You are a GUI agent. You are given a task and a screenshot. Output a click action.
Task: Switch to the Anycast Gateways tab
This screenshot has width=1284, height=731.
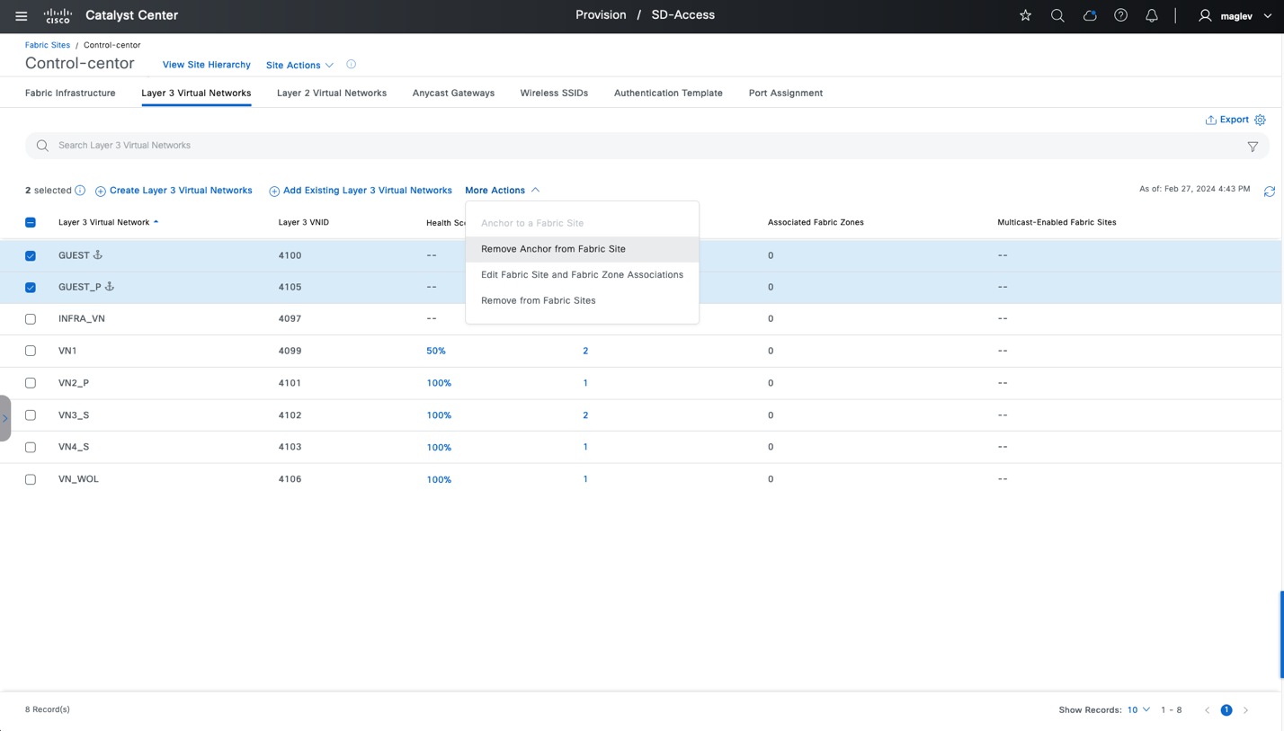[453, 94]
